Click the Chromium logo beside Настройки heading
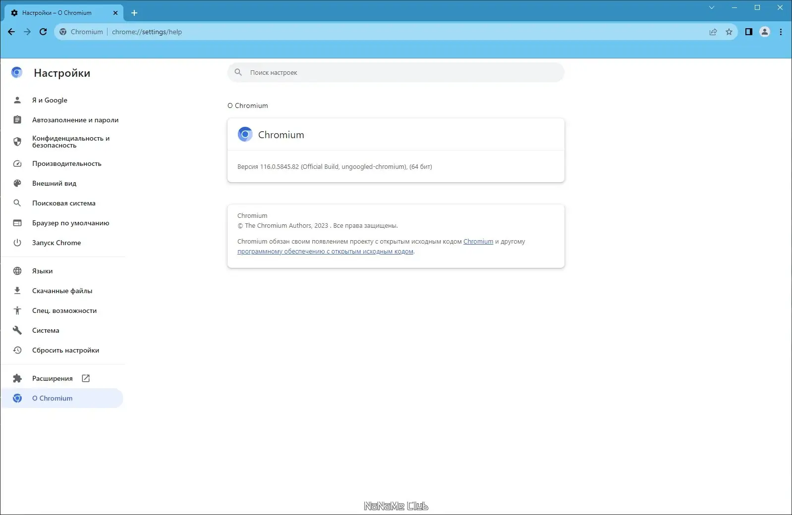792x515 pixels. (x=17, y=73)
